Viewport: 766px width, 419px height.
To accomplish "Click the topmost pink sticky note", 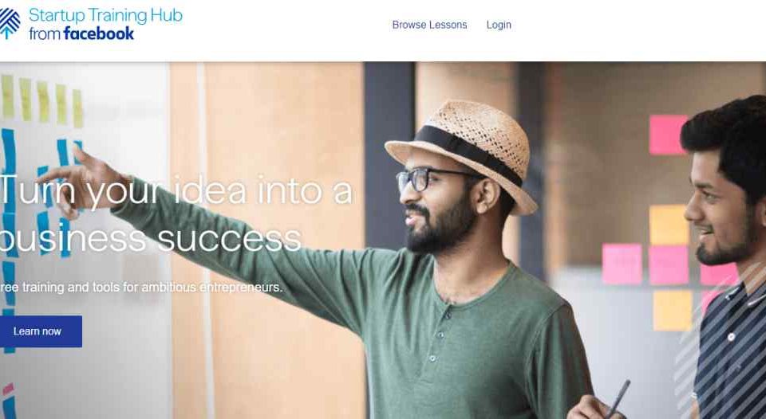I will (x=669, y=135).
